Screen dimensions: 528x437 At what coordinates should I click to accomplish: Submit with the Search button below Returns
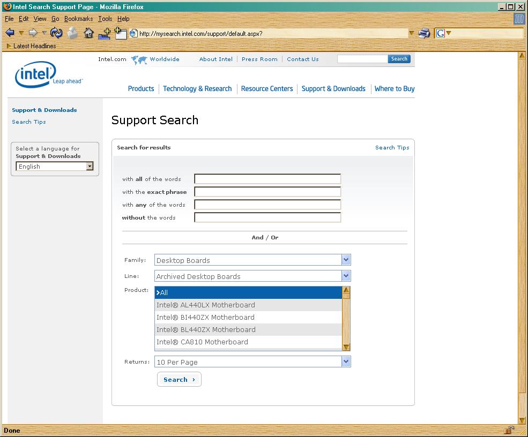[179, 380]
